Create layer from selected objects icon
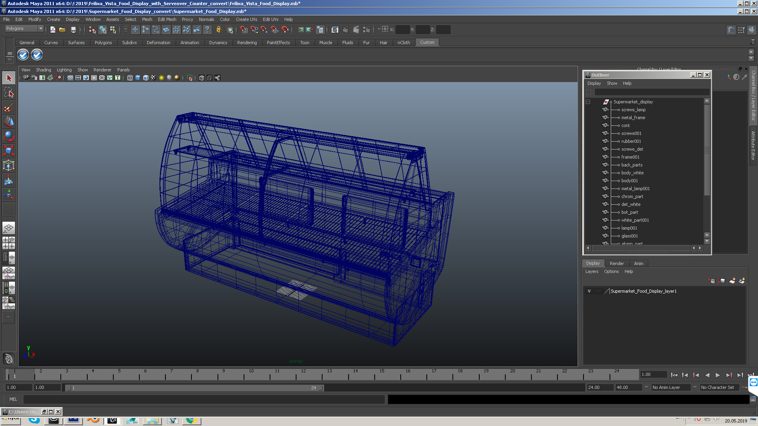The image size is (758, 426). click(x=742, y=281)
